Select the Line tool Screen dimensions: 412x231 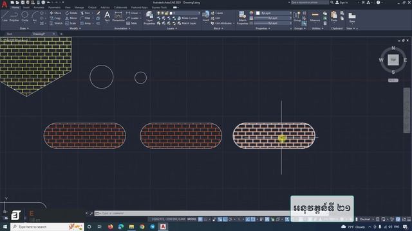5,16
